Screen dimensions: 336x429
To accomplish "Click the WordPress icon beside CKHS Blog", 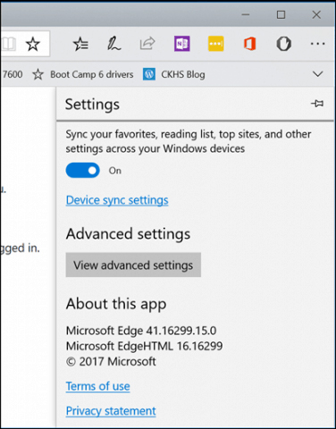I will [x=149, y=74].
